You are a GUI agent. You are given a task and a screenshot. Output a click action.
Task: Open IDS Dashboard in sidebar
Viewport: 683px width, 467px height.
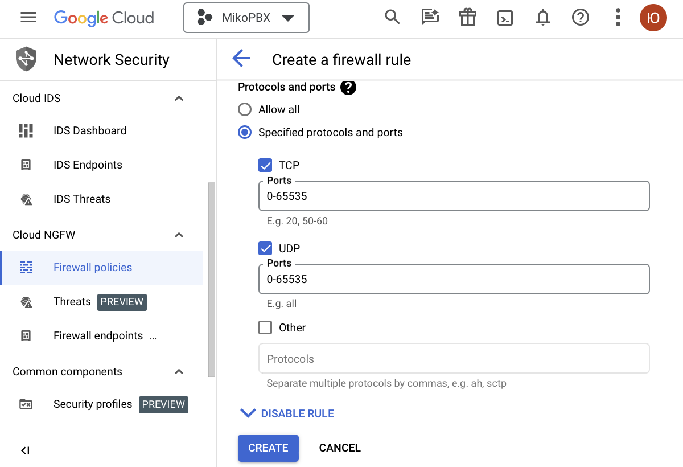(x=90, y=130)
